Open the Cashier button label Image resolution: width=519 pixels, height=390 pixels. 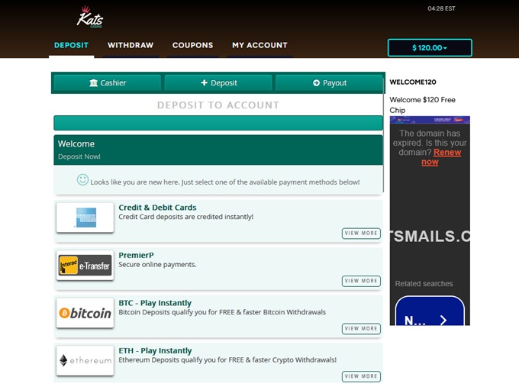tap(113, 82)
